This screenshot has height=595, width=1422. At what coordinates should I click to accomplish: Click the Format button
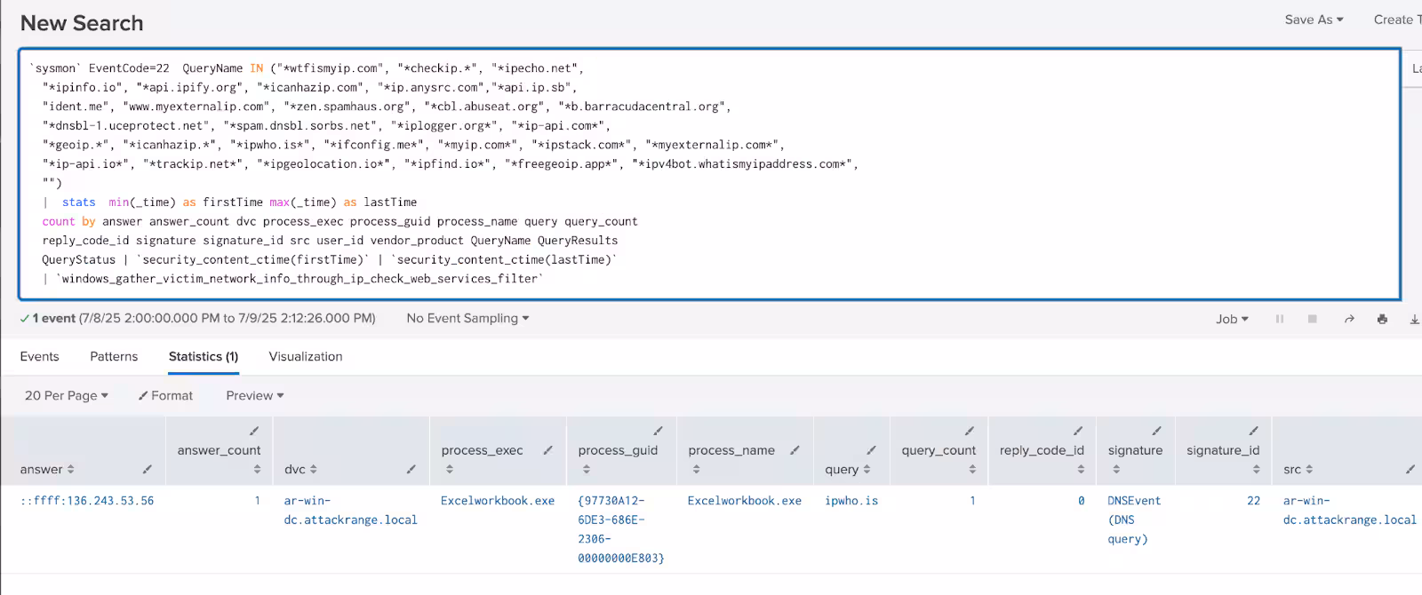[x=166, y=395]
